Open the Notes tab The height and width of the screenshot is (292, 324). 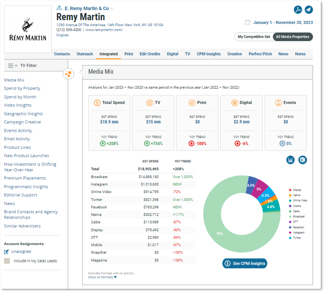tap(300, 54)
